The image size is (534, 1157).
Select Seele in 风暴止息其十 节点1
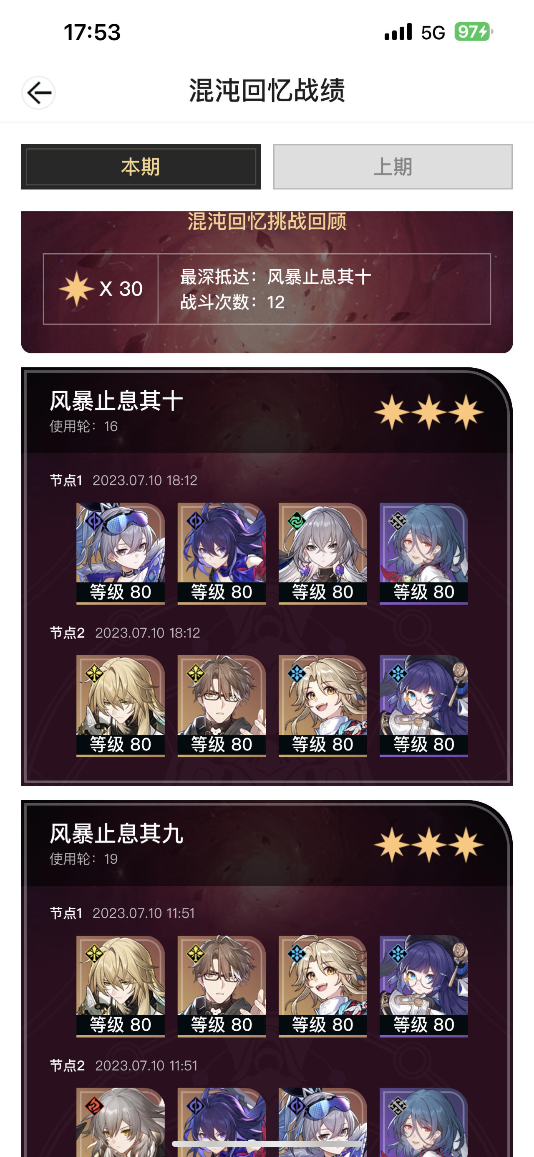pyautogui.click(x=222, y=553)
